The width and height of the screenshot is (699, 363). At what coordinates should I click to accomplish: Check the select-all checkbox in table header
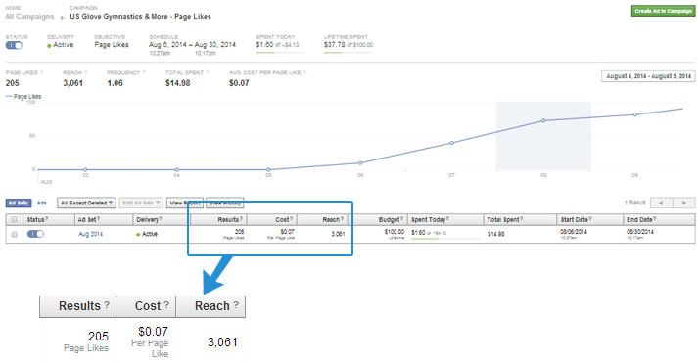[x=15, y=219]
